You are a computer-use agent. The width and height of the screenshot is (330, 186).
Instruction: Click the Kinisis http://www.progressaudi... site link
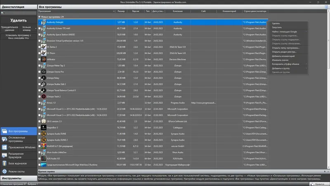pos(203,103)
